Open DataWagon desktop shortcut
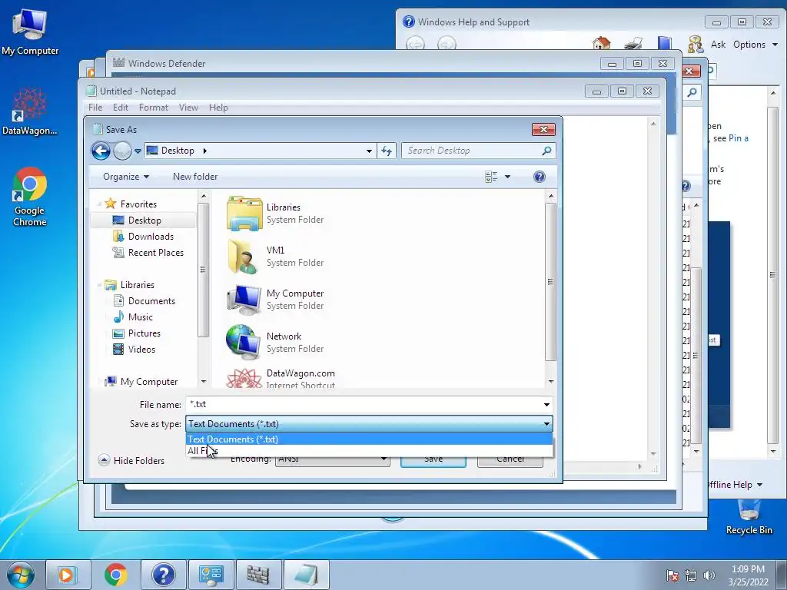Image resolution: width=787 pixels, height=590 pixels. tap(30, 111)
